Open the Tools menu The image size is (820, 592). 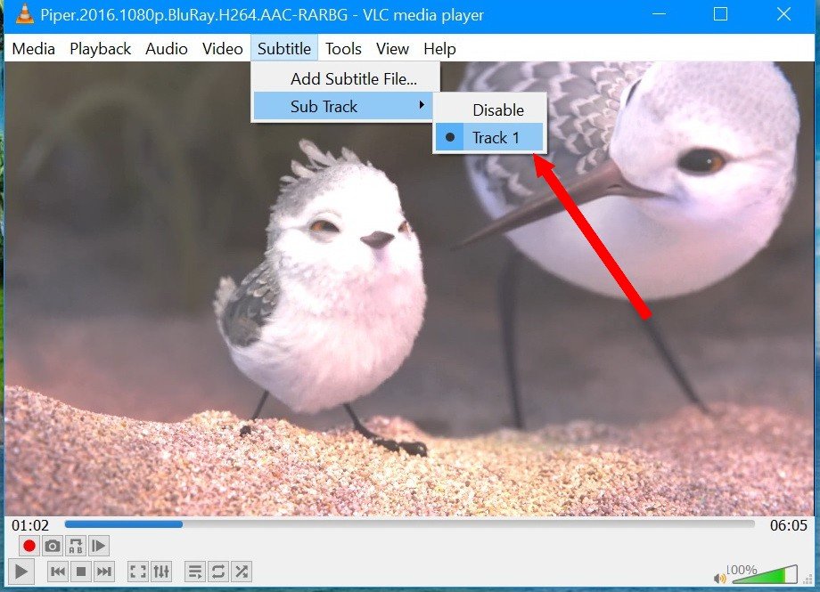[343, 49]
